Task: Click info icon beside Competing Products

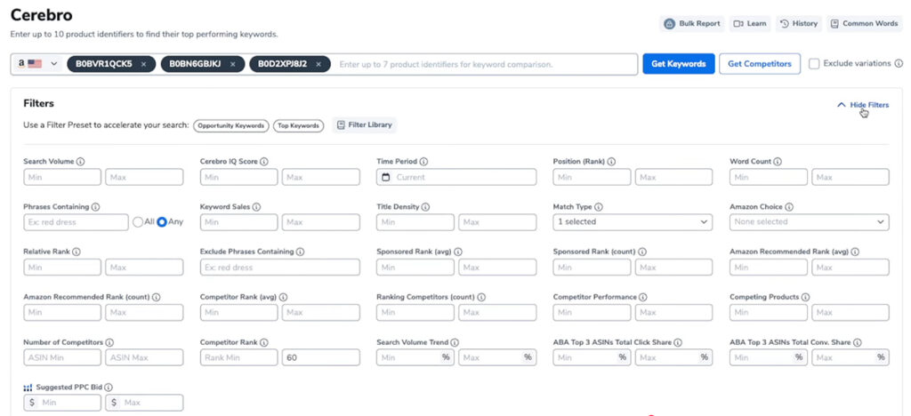Action: point(805,297)
